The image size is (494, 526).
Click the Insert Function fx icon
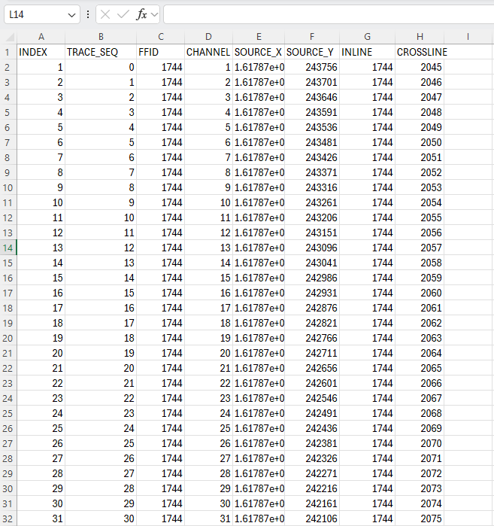tap(141, 14)
